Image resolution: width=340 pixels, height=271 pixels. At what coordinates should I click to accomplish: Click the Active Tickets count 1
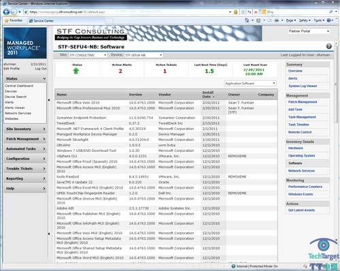coord(165,71)
